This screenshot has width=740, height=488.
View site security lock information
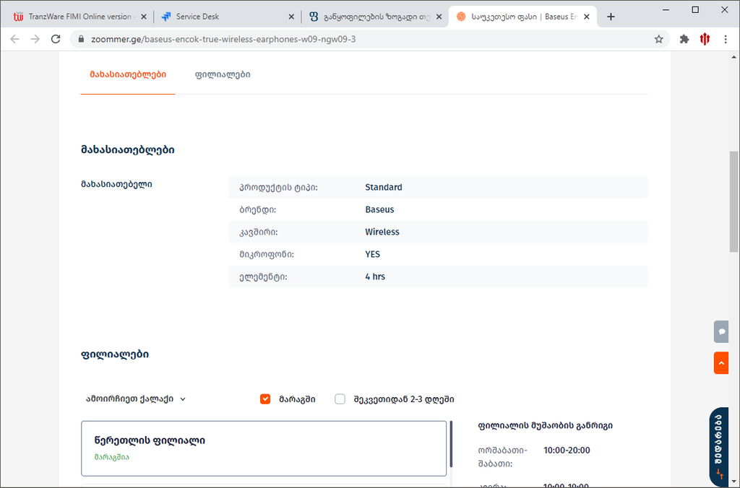[x=81, y=39]
